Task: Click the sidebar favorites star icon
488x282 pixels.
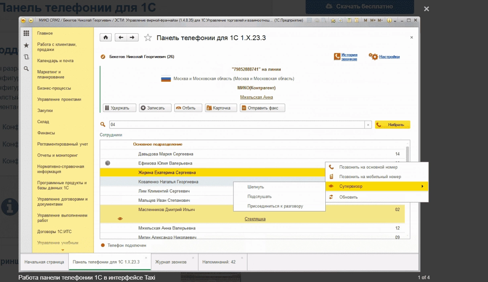Action: [27, 45]
